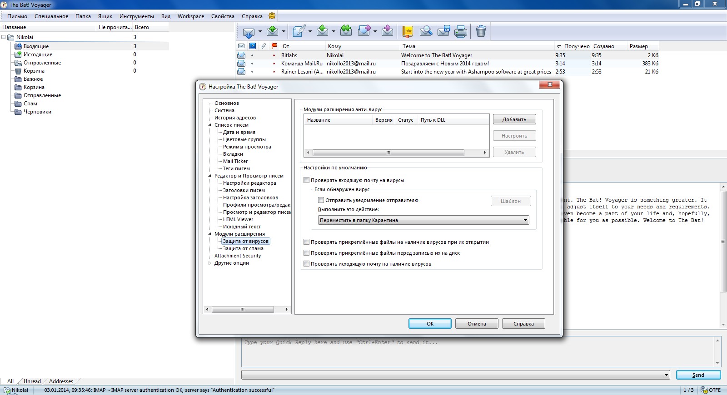Open the Workspace menu

click(x=191, y=16)
